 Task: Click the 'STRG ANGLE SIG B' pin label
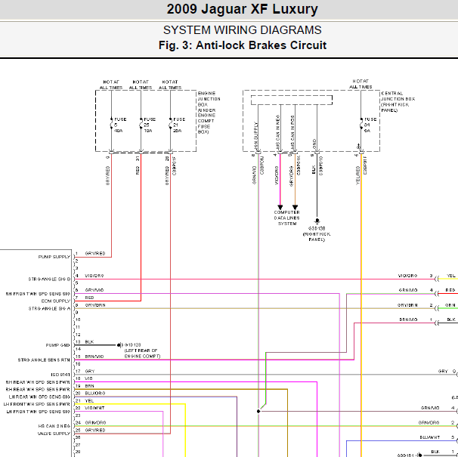pos(49,279)
